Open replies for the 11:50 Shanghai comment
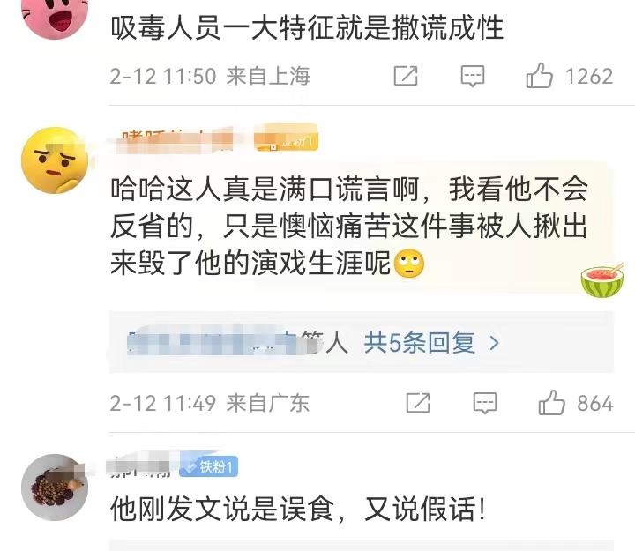 pos(472,76)
